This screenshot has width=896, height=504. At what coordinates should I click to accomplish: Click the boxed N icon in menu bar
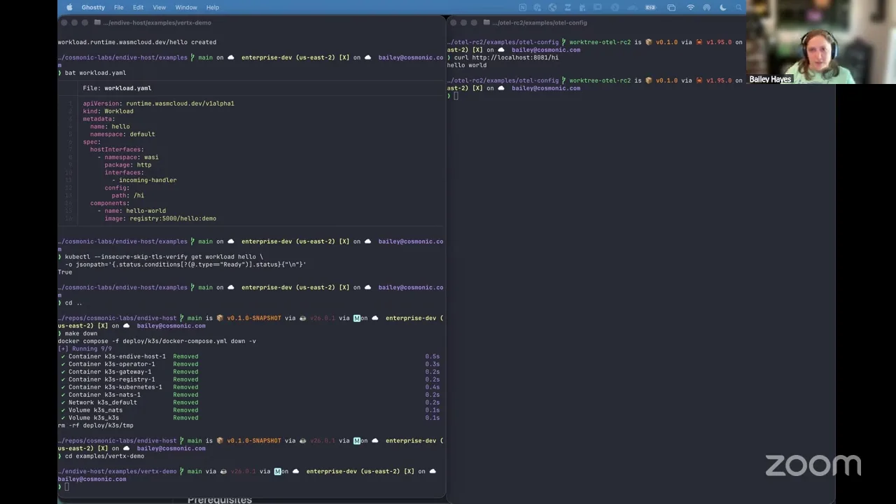coord(522,7)
